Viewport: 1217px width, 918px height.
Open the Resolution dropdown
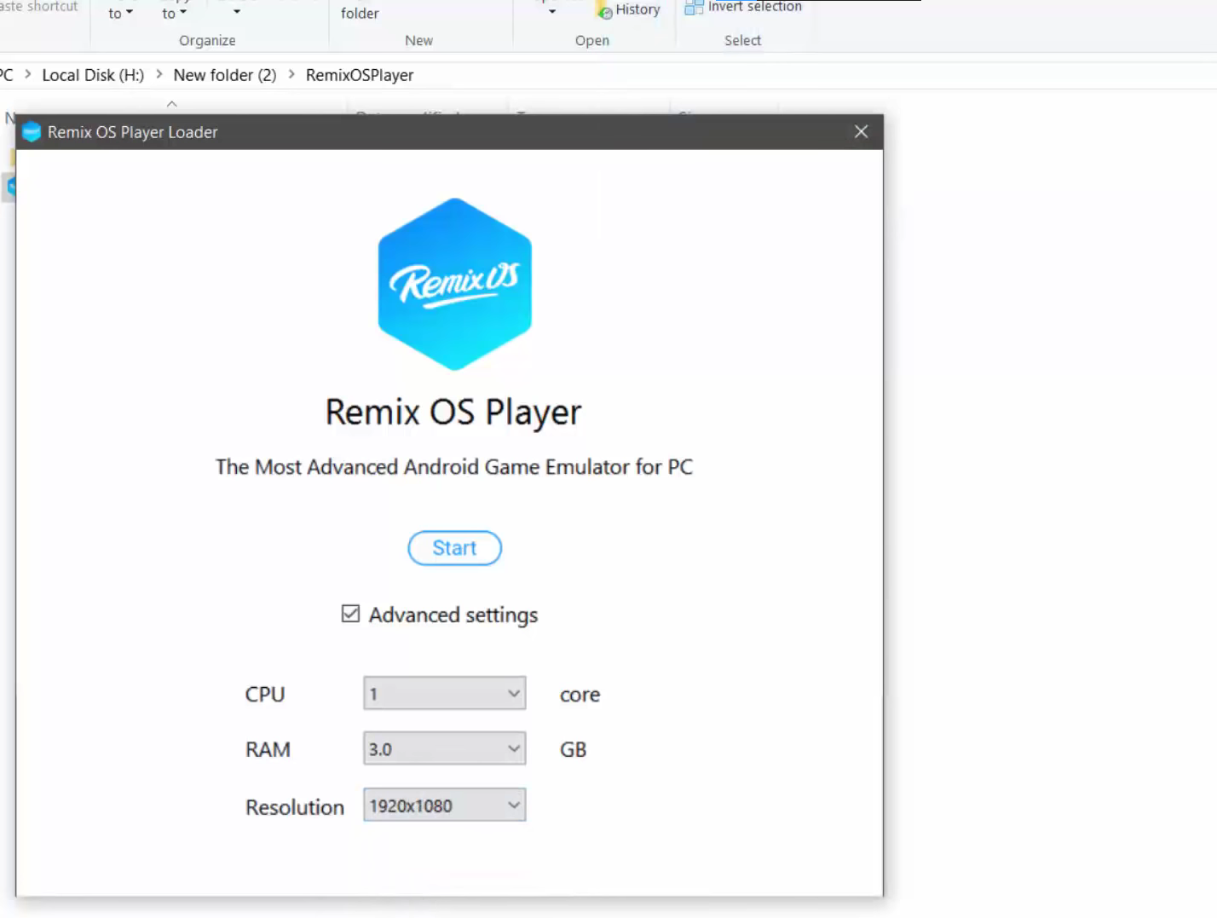[513, 805]
